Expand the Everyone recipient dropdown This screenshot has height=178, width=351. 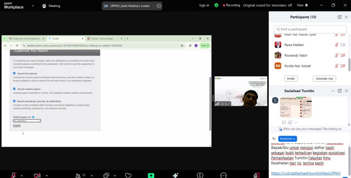click(287, 139)
